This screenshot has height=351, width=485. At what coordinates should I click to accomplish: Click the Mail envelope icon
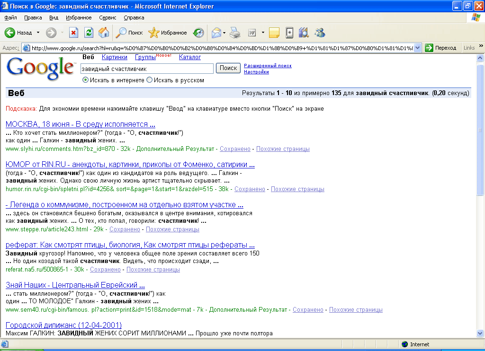(x=216, y=33)
